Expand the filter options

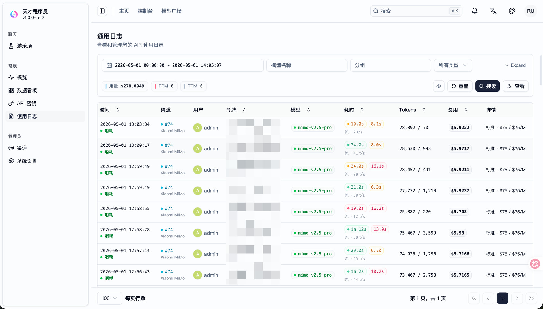point(515,65)
